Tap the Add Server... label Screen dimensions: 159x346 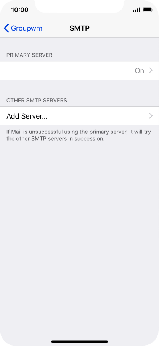click(27, 116)
